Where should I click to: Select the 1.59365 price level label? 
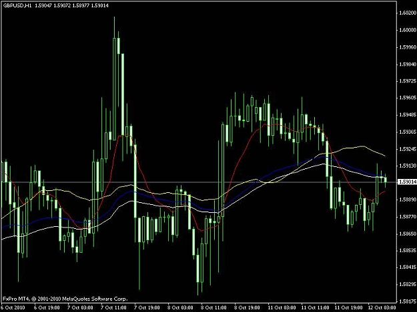coord(407,132)
